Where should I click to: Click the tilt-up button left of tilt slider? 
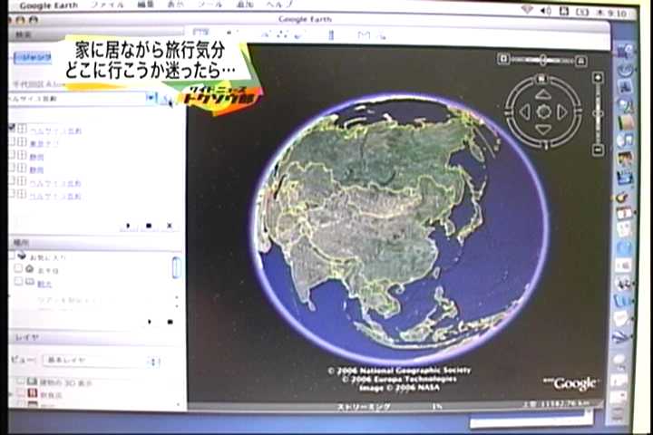tap(503, 58)
